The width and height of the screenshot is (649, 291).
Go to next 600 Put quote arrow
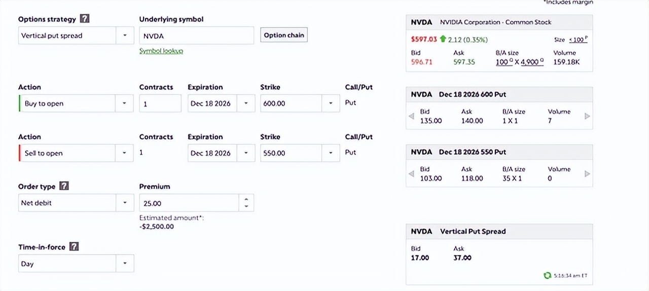tap(587, 116)
